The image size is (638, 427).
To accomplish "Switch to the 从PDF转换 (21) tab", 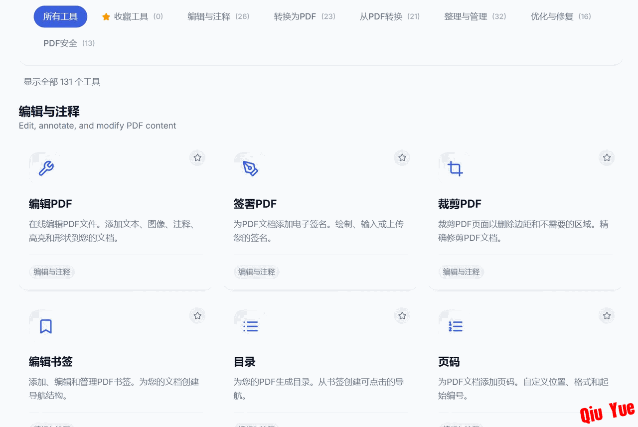I will (x=390, y=16).
